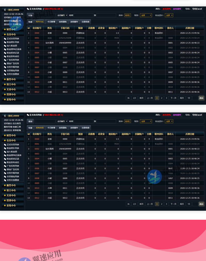Click the 导出Excel button in the upper panel
206x261 pixels.
click(x=197, y=9)
